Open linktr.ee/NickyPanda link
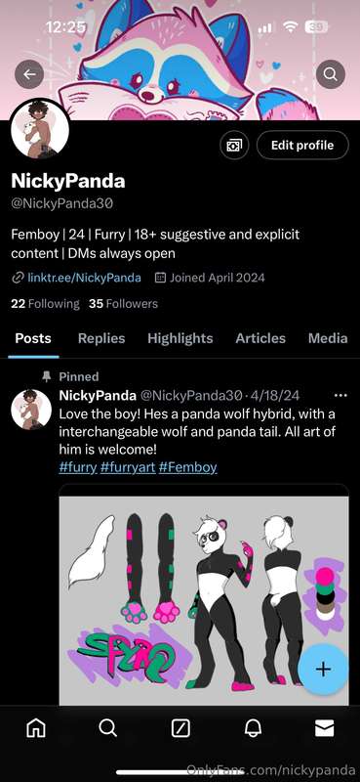Screen dimensions: 360x782 (x=84, y=278)
